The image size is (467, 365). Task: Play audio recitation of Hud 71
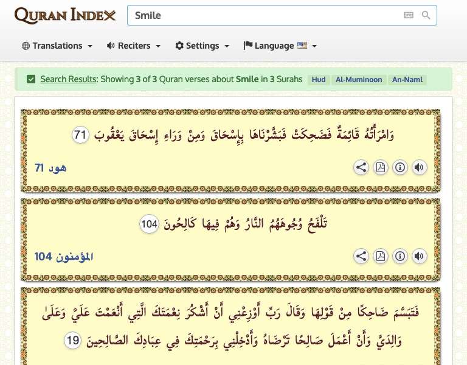[420, 168]
